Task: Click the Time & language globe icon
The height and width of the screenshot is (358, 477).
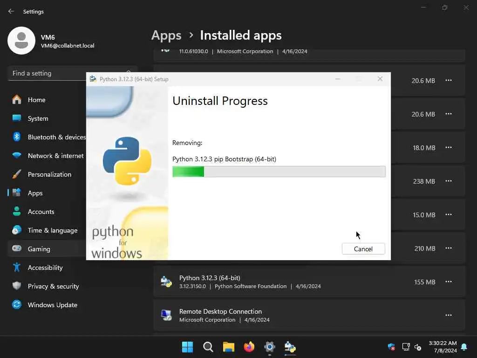Action: [17, 230]
